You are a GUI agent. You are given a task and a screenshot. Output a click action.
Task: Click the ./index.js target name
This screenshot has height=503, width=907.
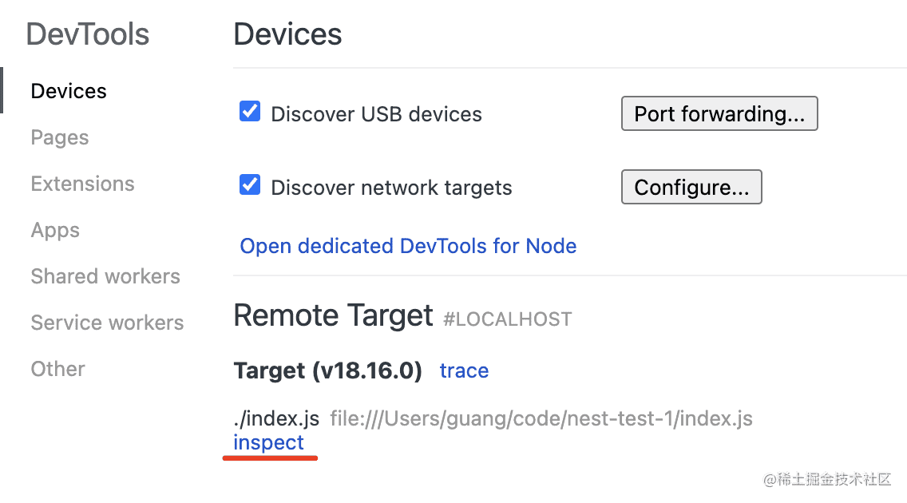(276, 418)
